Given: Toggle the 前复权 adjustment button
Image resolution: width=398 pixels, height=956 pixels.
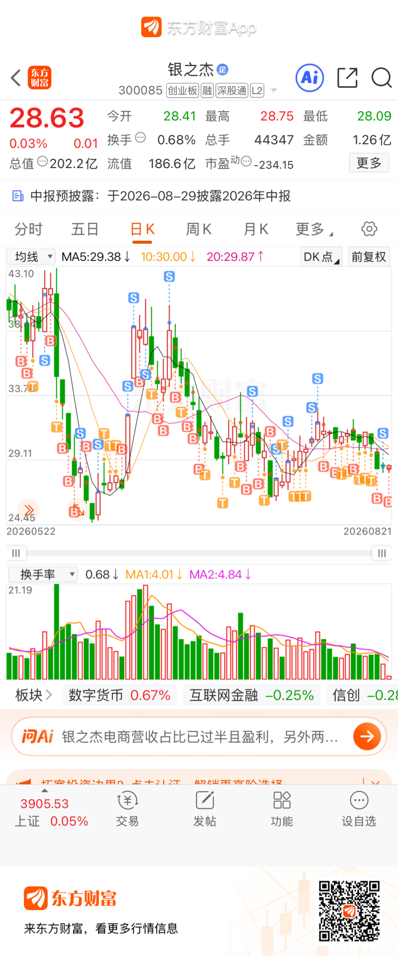Looking at the screenshot, I should 368,256.
